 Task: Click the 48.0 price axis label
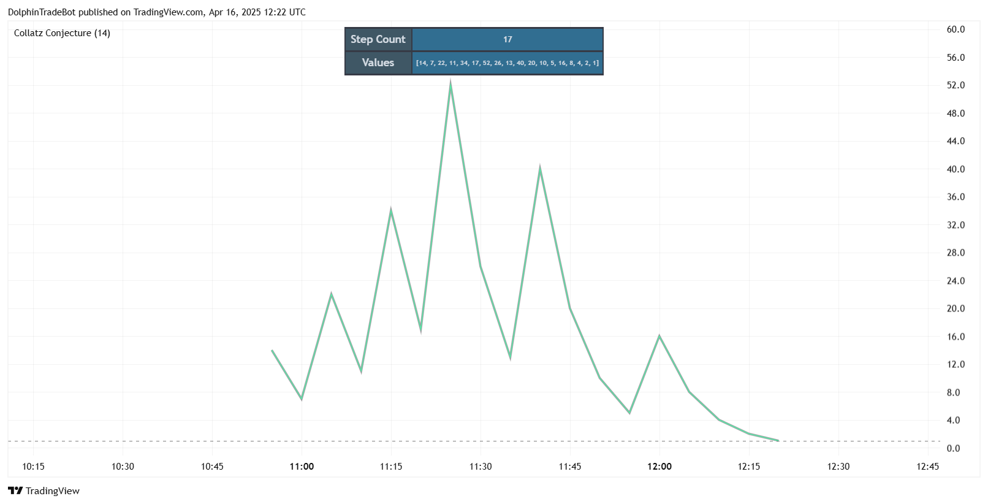(956, 113)
